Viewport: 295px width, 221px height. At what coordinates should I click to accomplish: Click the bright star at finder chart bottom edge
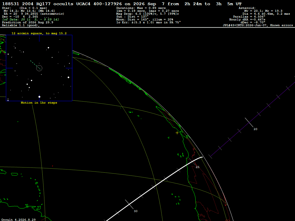(x=39, y=97)
